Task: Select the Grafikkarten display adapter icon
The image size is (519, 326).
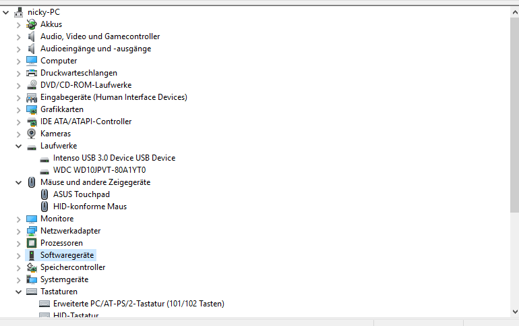Action: 32,109
